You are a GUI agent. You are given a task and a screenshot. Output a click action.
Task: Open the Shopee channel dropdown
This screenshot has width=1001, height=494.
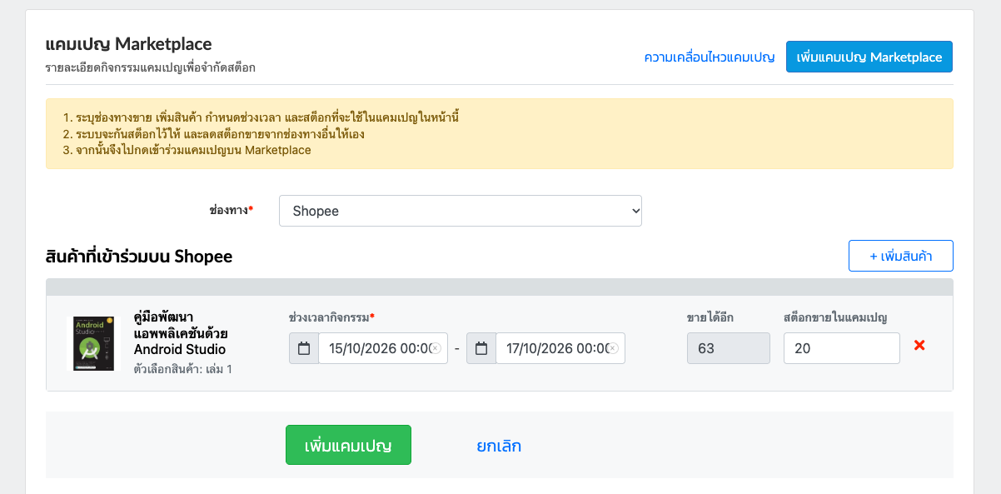click(x=461, y=211)
